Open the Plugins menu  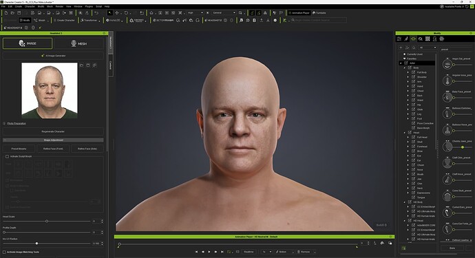tap(89, 6)
